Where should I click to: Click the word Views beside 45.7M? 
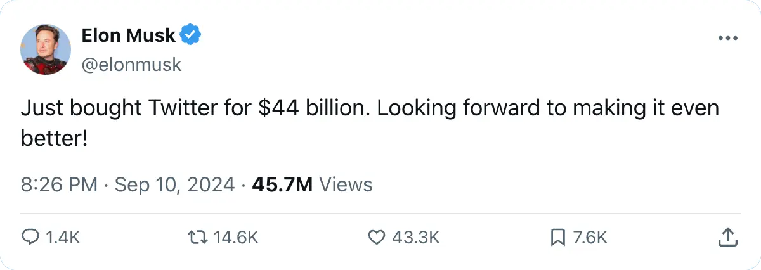[x=345, y=184]
